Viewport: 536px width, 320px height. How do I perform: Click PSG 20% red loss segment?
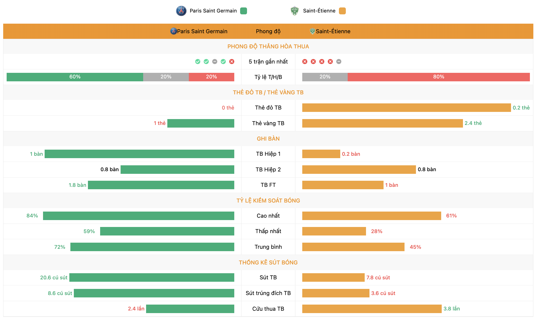coord(211,77)
